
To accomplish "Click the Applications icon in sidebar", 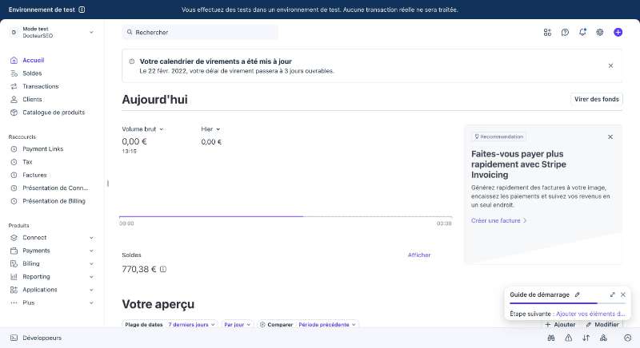I will tap(14, 290).
